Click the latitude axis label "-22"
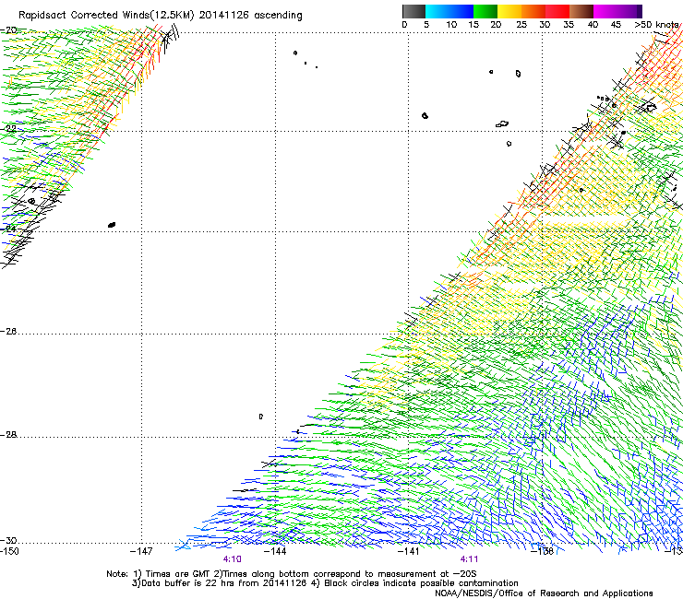683x599 pixels. click(8, 129)
